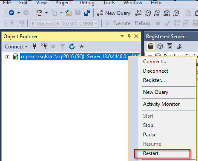Click the DMX query icon

[x=157, y=13]
